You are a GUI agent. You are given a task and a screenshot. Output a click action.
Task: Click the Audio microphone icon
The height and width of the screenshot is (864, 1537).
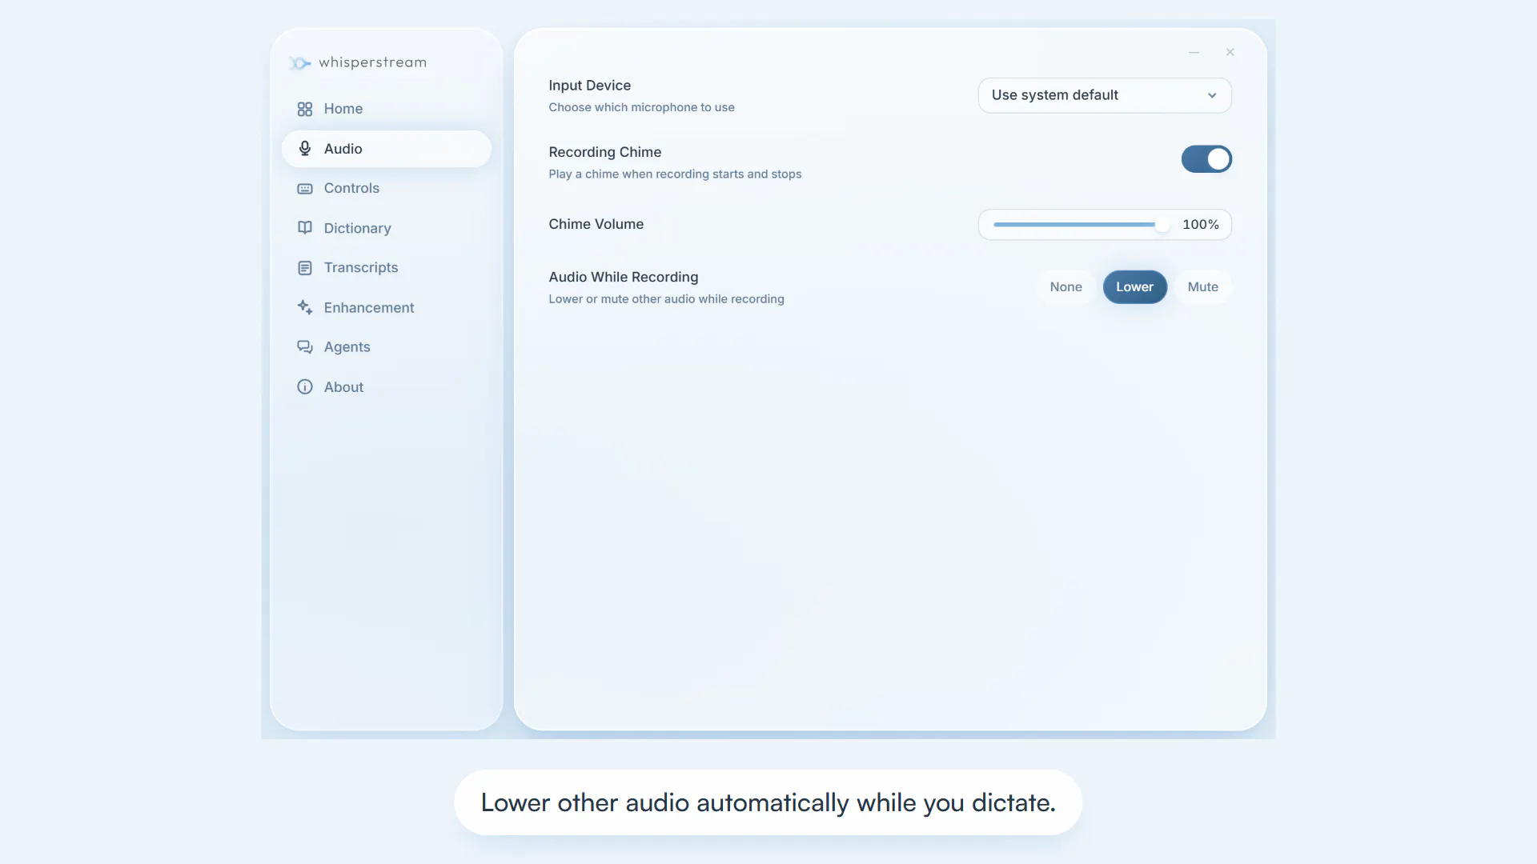point(305,149)
